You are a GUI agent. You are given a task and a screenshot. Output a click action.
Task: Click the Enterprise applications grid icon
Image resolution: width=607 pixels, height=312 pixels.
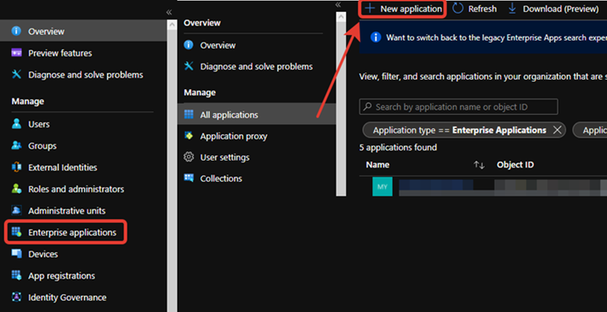click(16, 232)
